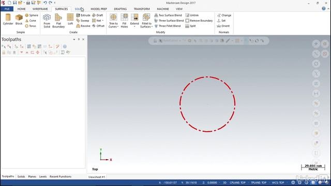Click the Two Surface Blend tool
331x186 pixels.
(168, 15)
